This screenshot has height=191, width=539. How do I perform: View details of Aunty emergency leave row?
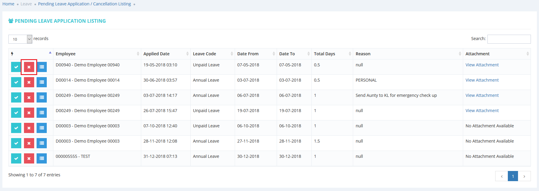pos(42,97)
